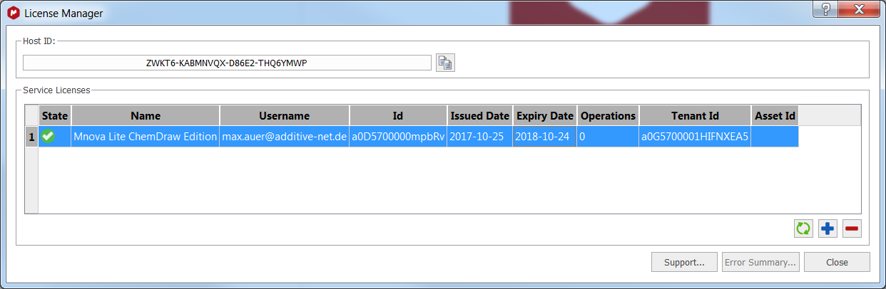Click the Error Summary... button

coord(760,262)
